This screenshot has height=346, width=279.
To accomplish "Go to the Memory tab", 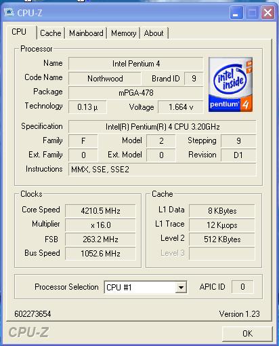I will coord(124,33).
